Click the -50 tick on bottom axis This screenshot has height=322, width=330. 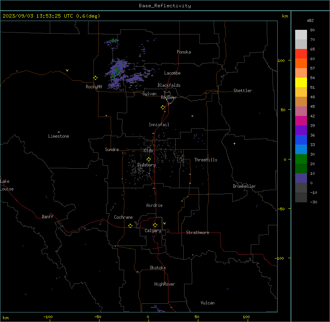[x=98, y=317]
